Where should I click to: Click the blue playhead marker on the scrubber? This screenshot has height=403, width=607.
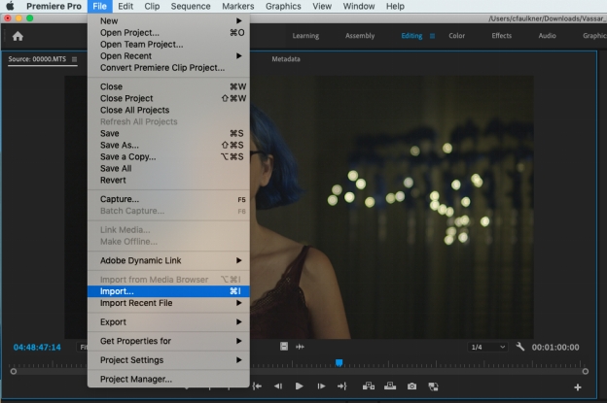(339, 363)
